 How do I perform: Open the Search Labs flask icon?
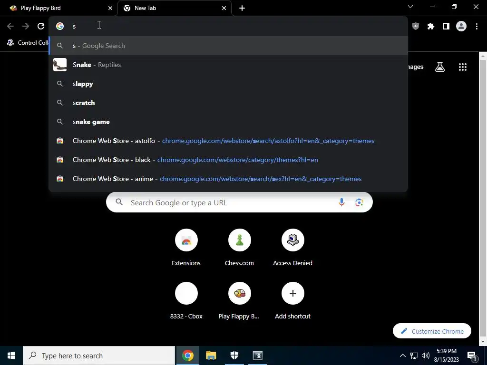[440, 67]
